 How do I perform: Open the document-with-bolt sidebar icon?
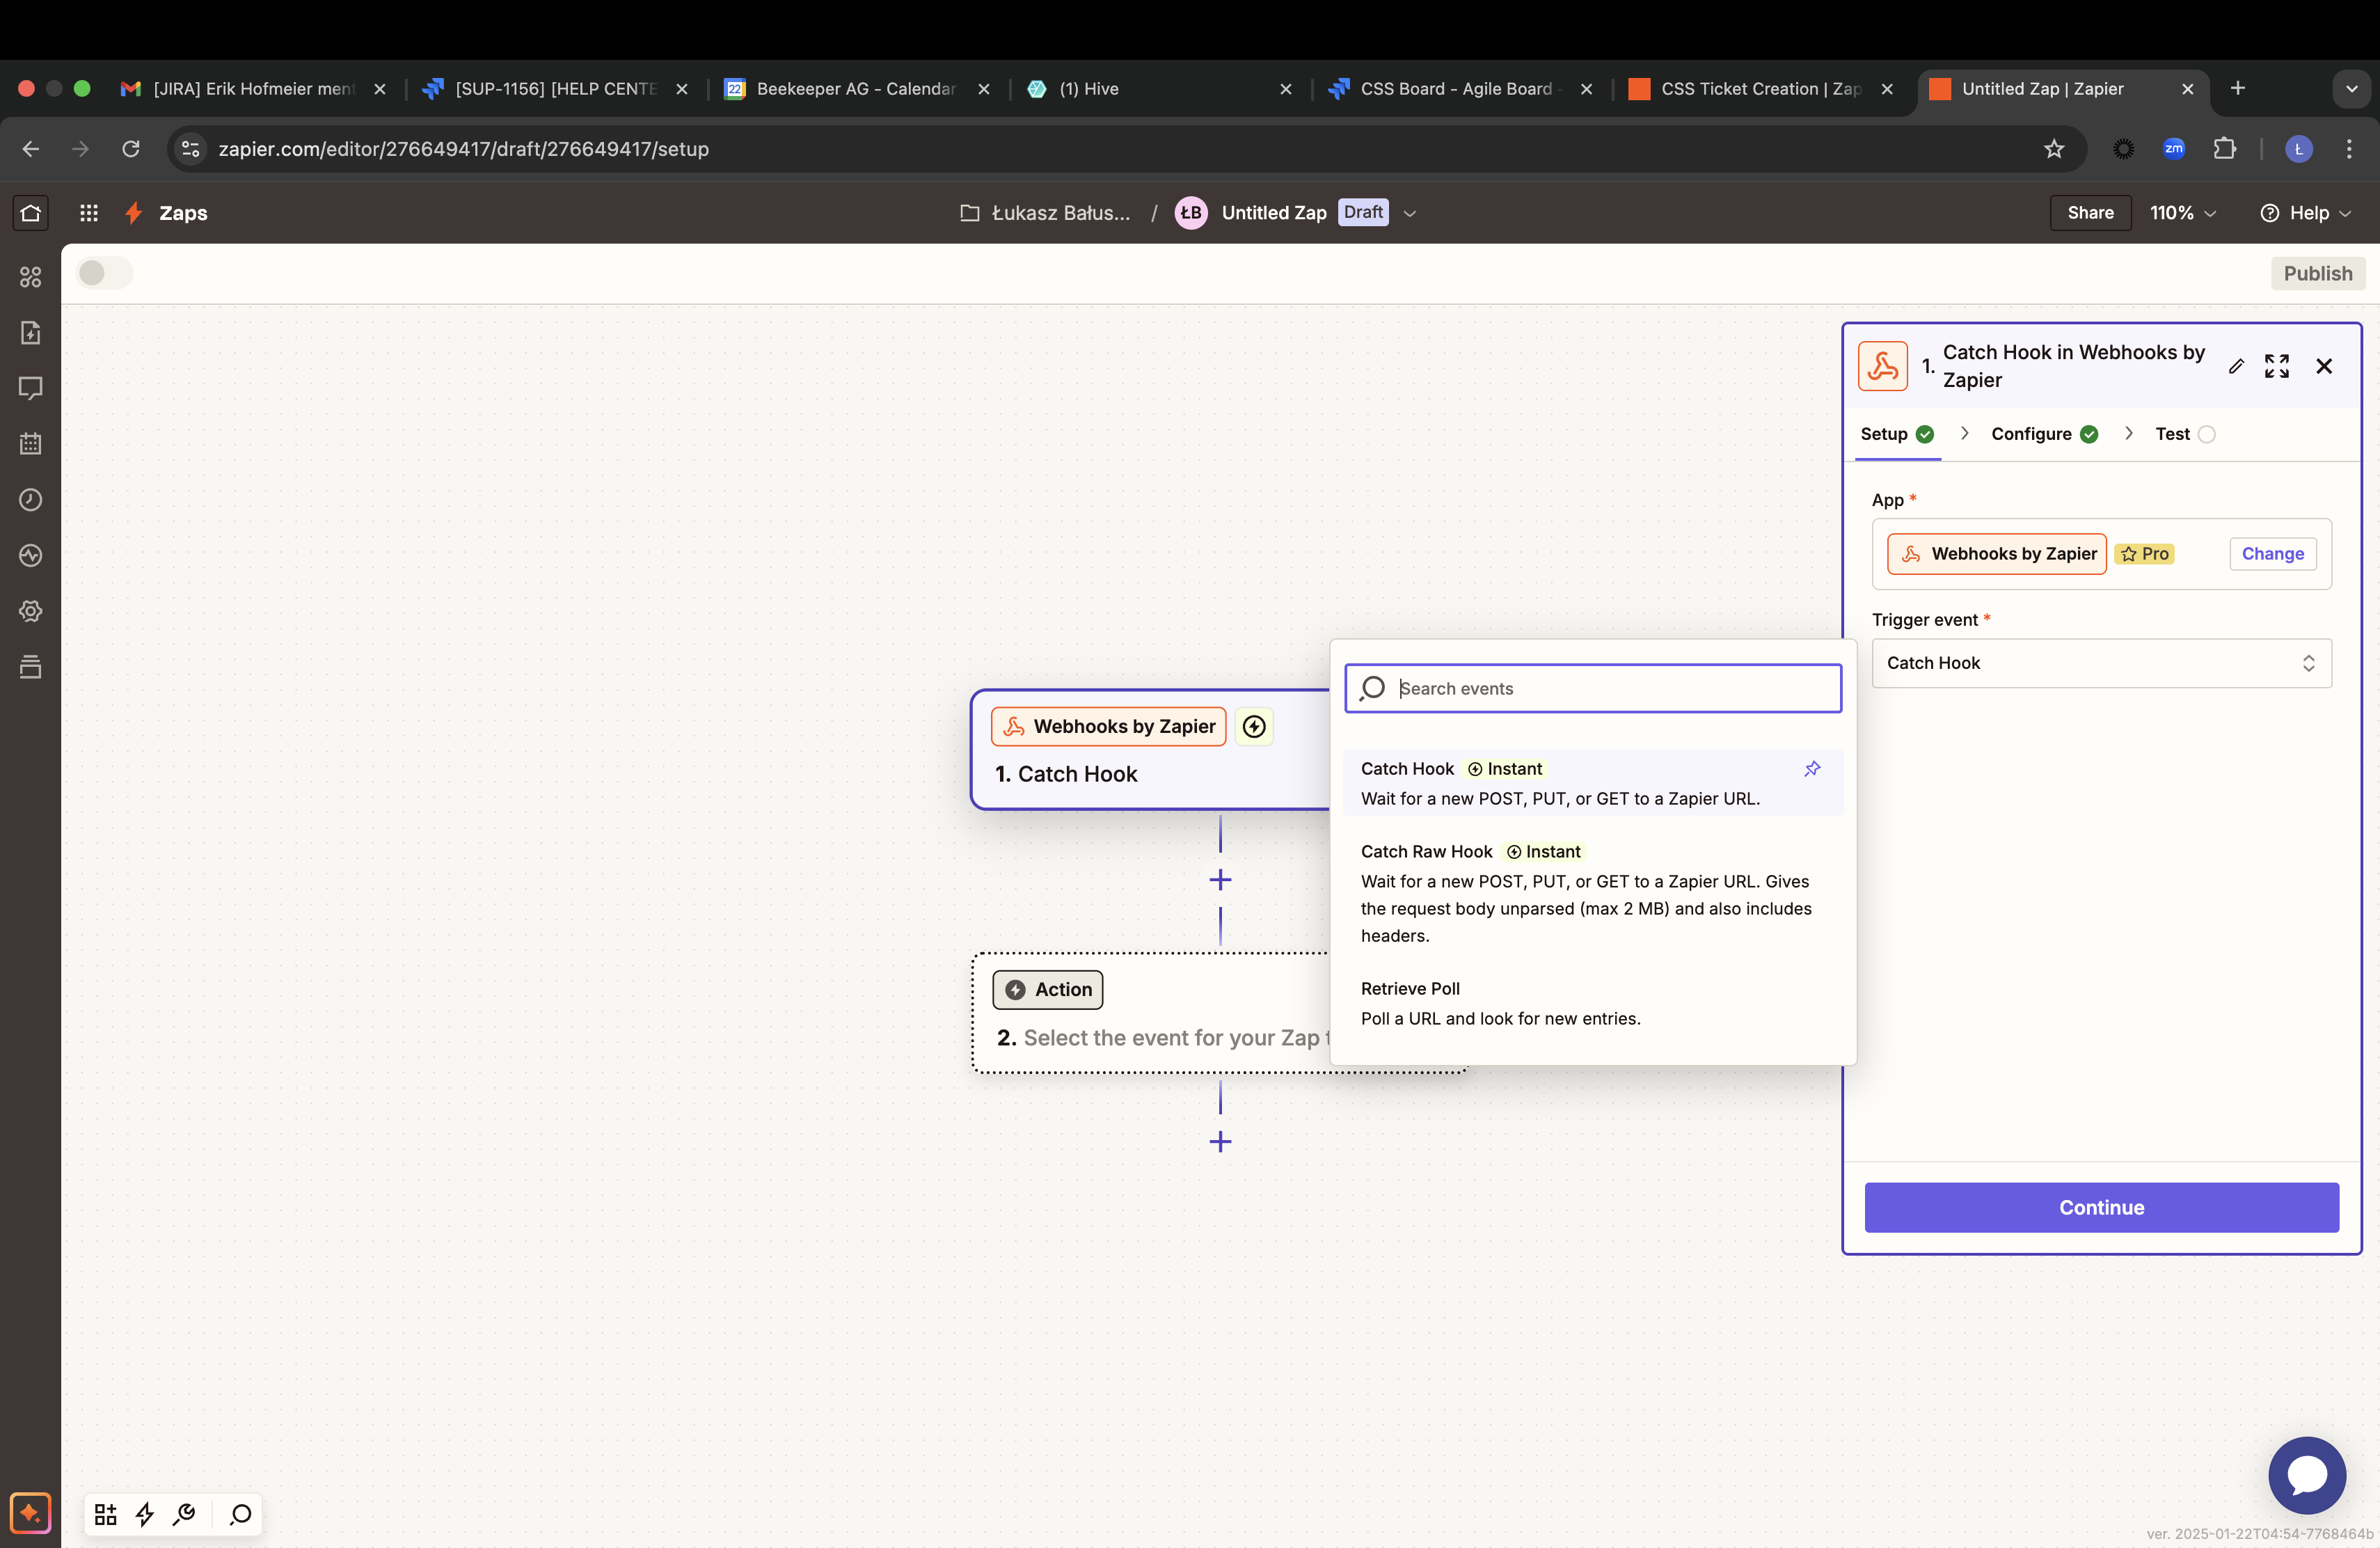[31, 333]
